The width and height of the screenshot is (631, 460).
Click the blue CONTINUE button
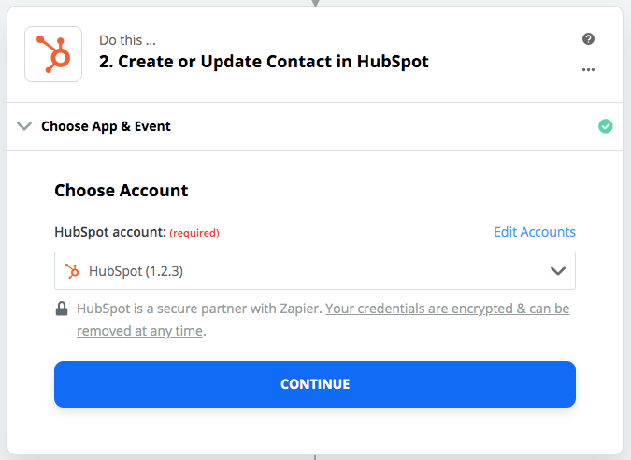click(315, 384)
